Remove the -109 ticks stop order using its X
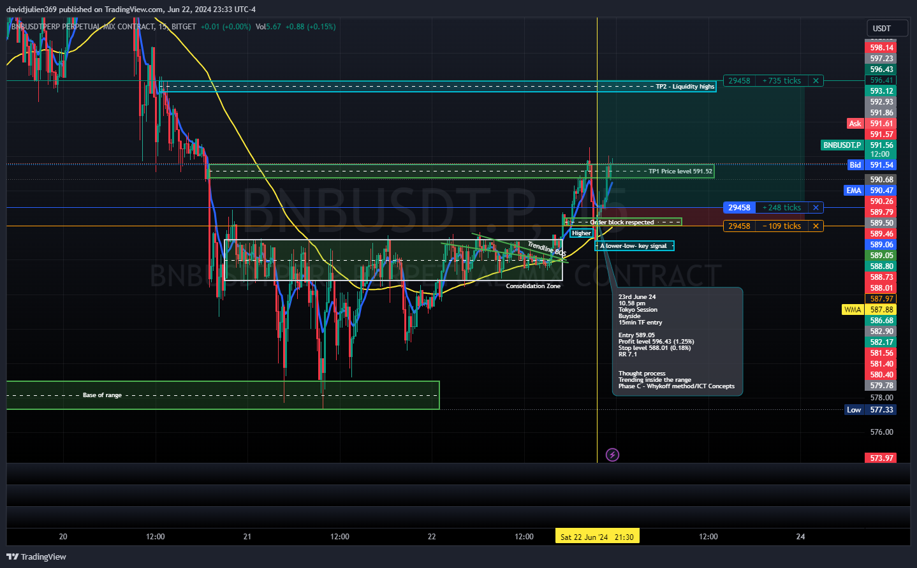The height and width of the screenshot is (568, 917). click(816, 226)
